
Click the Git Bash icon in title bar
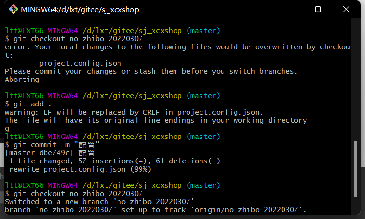(13, 9)
